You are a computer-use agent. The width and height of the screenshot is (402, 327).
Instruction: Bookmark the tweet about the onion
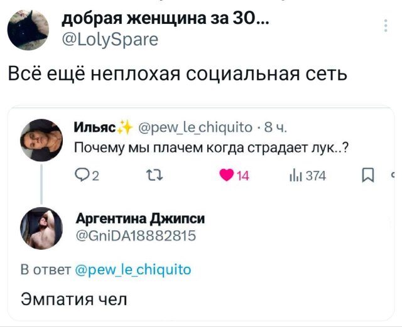[367, 176]
